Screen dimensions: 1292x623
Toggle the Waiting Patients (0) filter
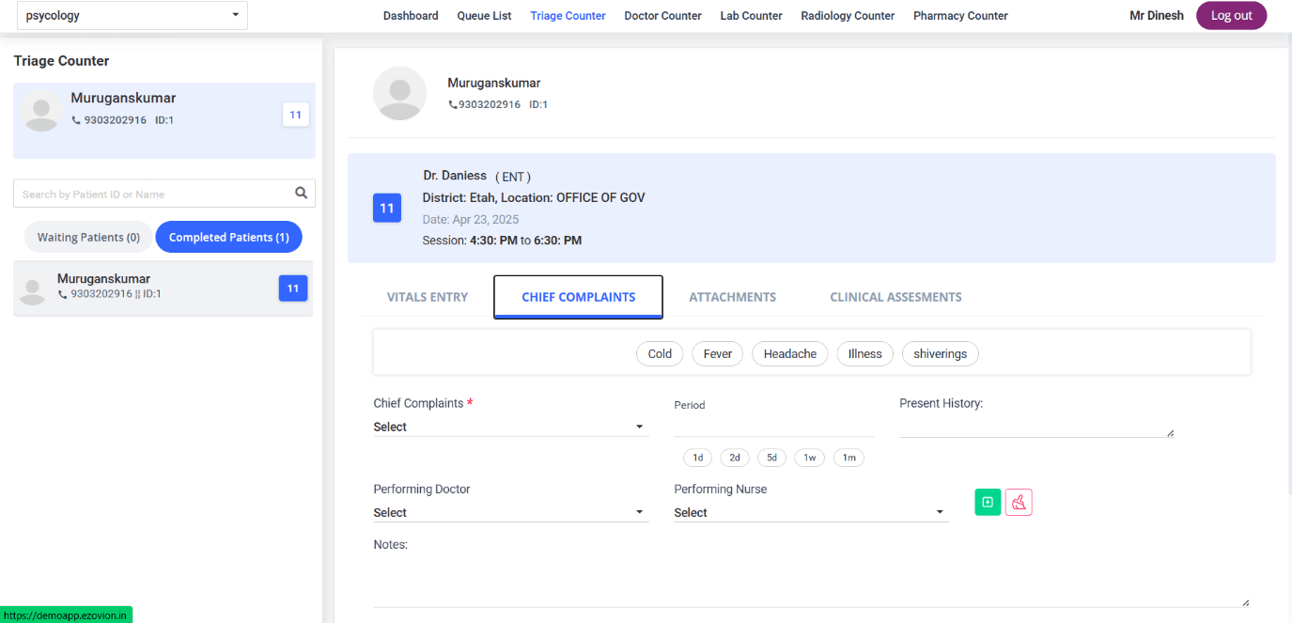click(x=88, y=238)
